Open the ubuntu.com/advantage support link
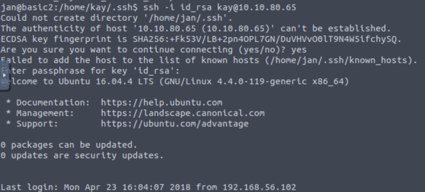 (x=175, y=123)
